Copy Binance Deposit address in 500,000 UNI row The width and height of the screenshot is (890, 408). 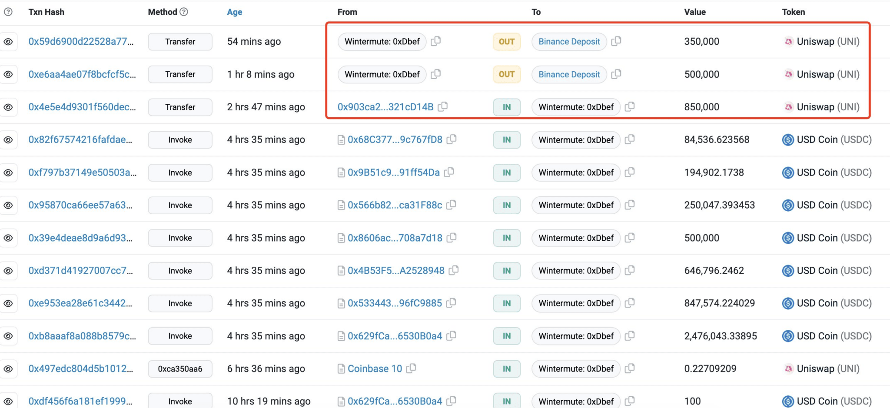pyautogui.click(x=616, y=74)
